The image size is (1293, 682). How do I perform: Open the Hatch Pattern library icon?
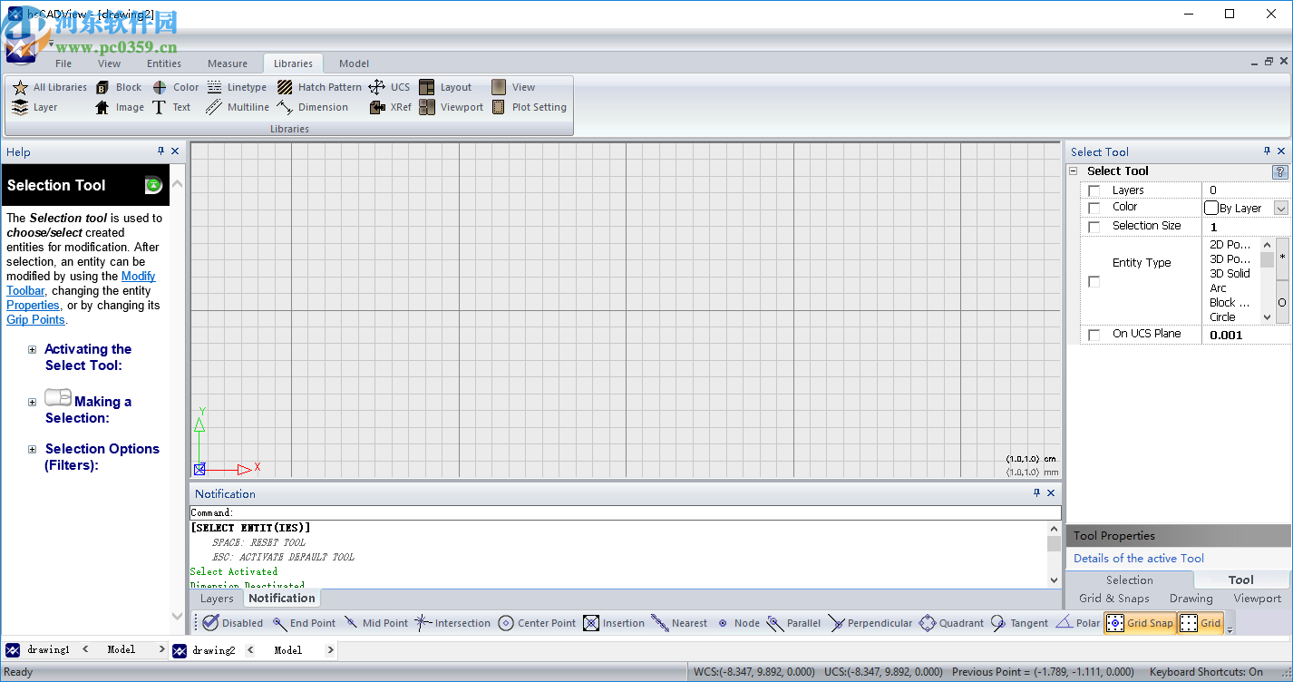(x=285, y=87)
